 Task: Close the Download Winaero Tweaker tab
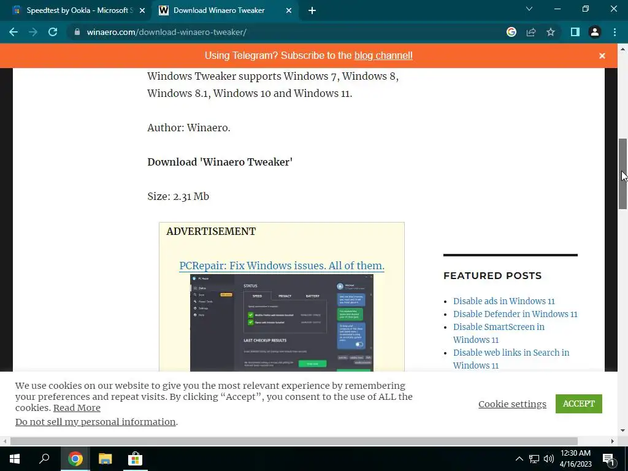pyautogui.click(x=289, y=11)
